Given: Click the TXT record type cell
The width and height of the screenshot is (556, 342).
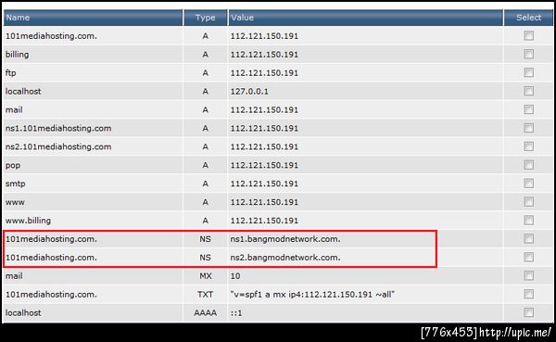Looking at the screenshot, I should tap(206, 295).
